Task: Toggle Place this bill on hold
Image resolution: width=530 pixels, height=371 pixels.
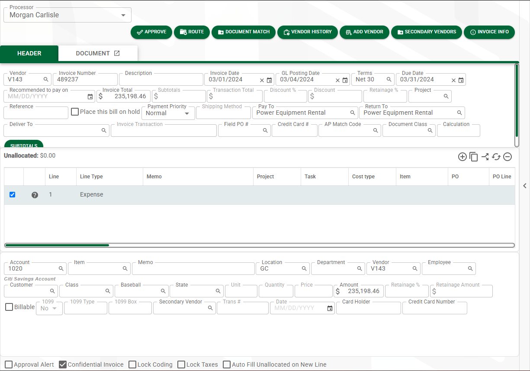Action: 75,112
